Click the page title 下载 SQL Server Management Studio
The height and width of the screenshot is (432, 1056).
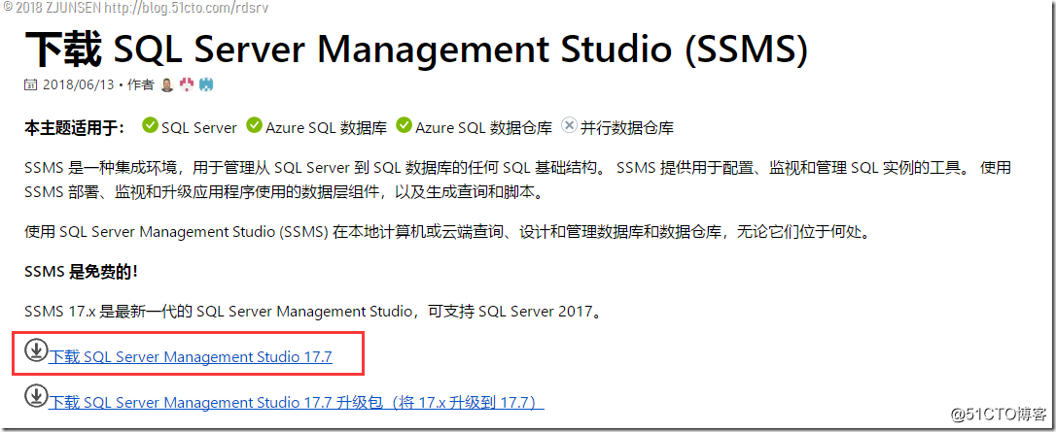click(x=415, y=50)
